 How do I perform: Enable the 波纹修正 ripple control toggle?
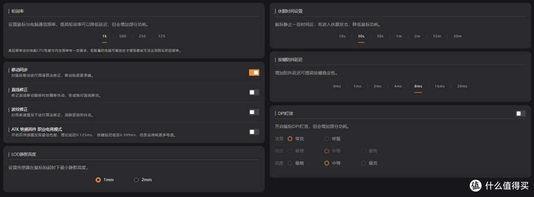(254, 112)
